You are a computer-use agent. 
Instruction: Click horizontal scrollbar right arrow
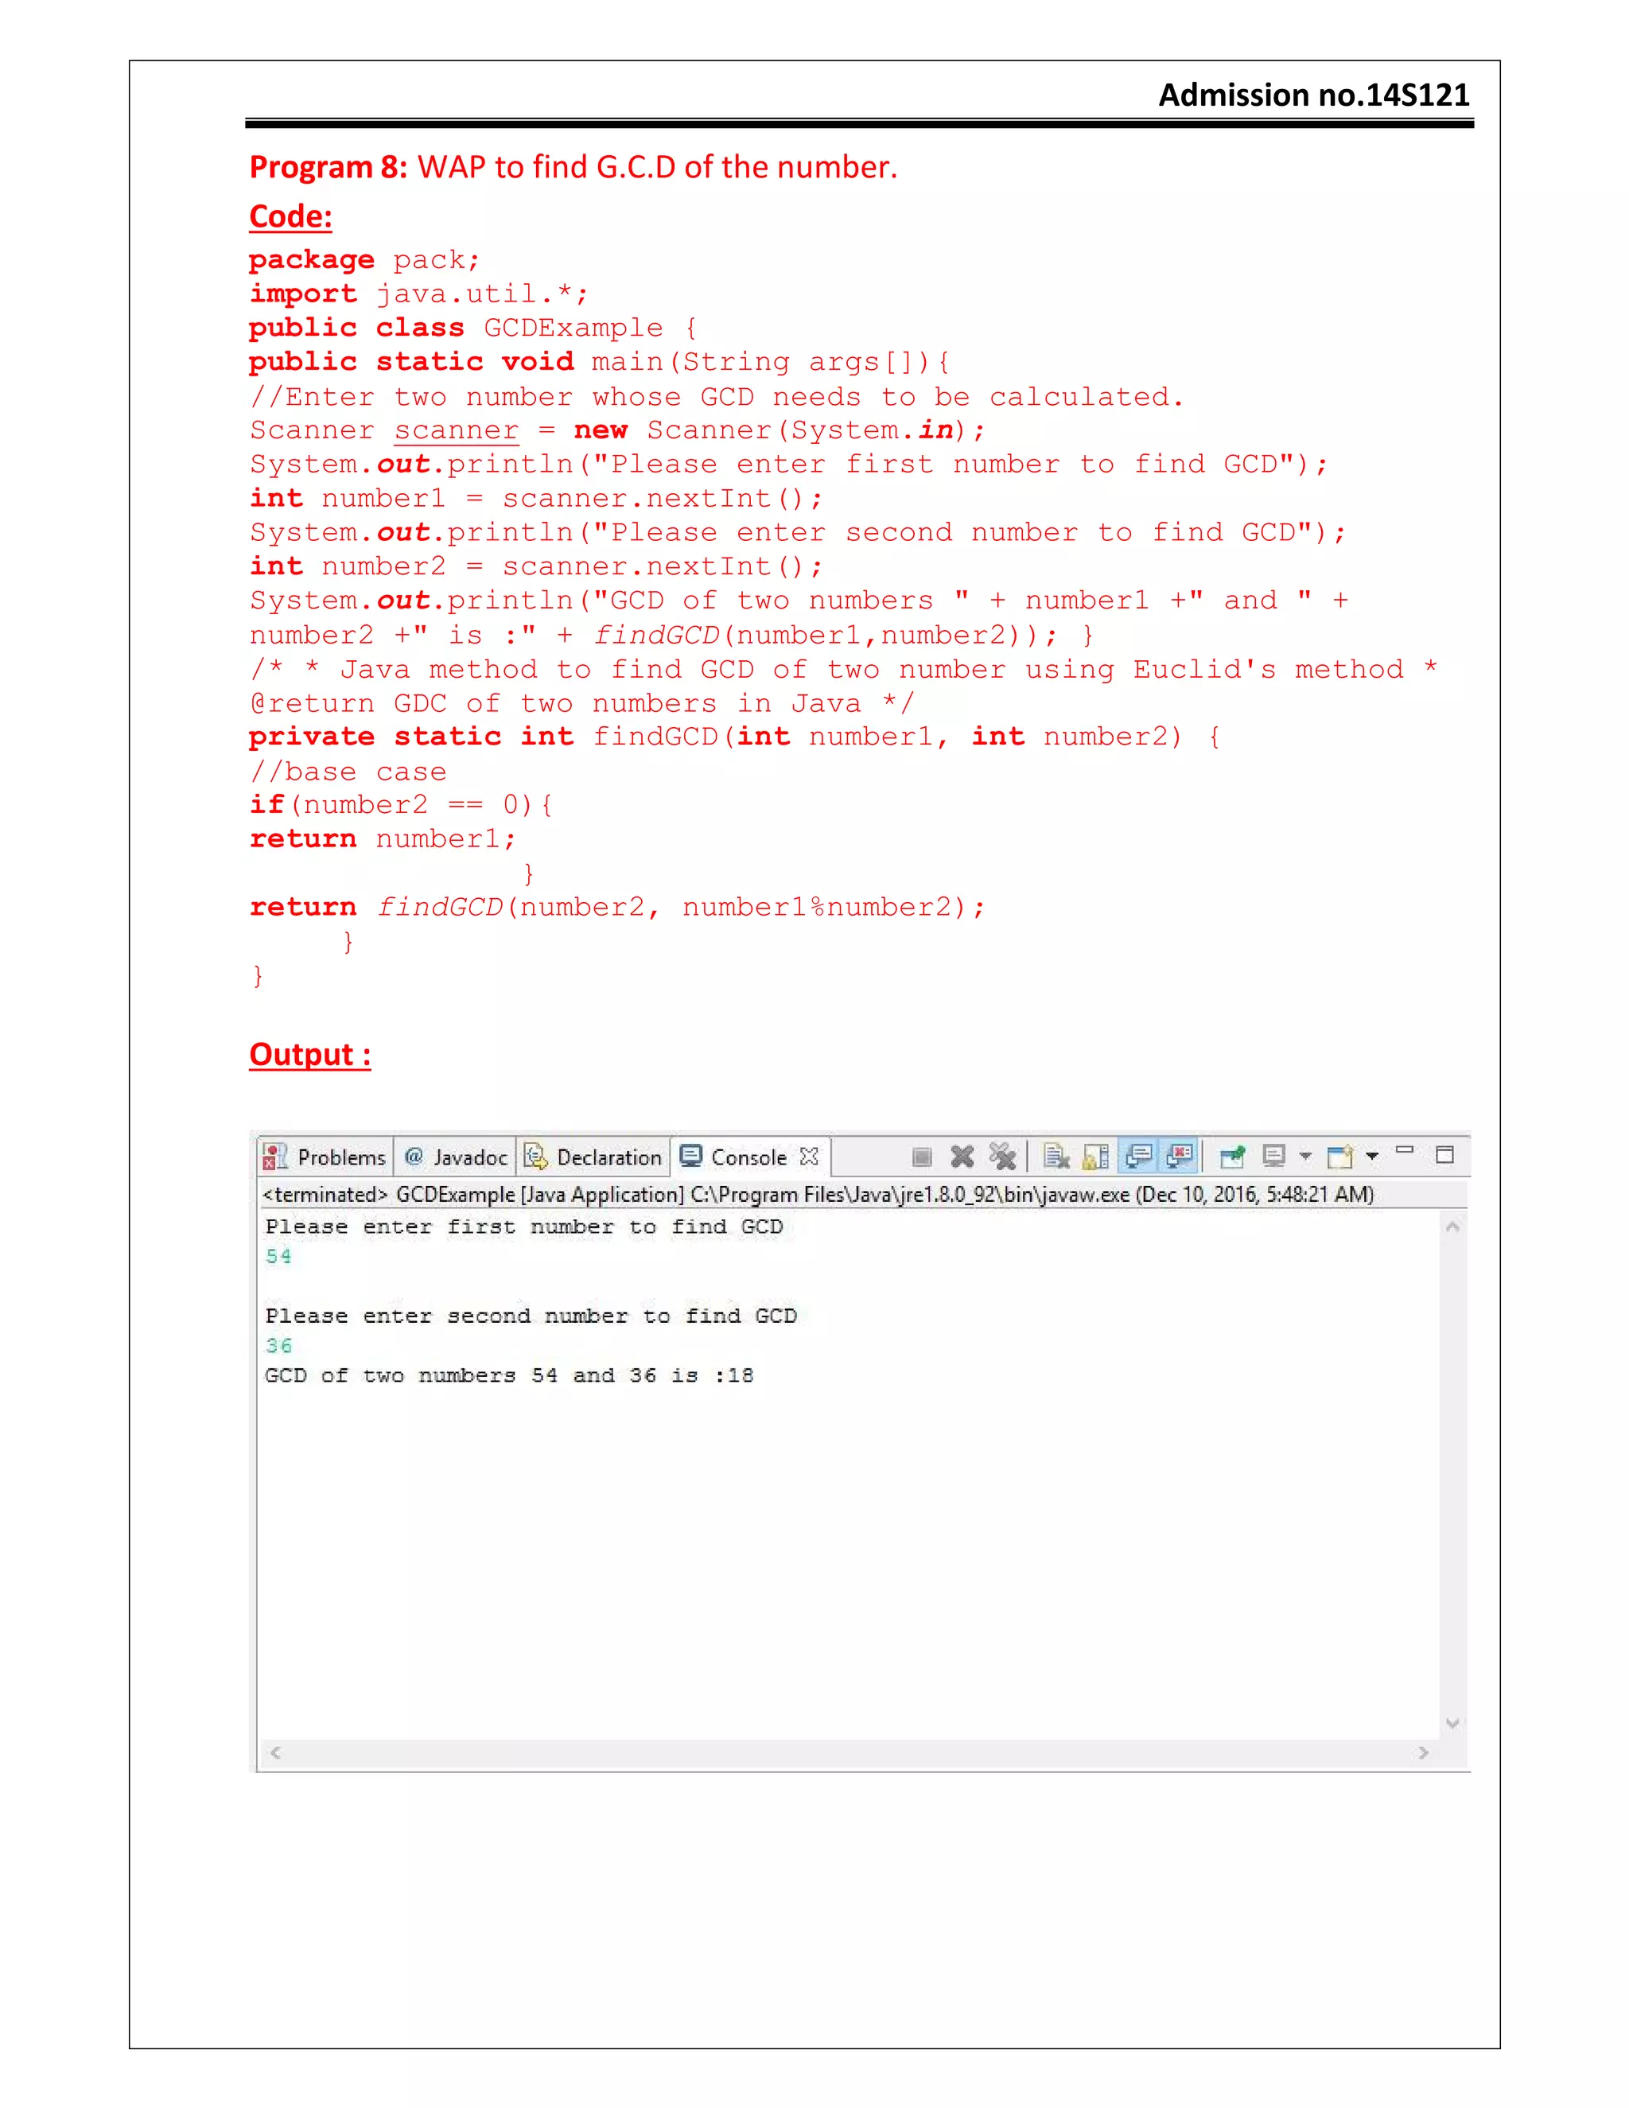point(1424,1752)
